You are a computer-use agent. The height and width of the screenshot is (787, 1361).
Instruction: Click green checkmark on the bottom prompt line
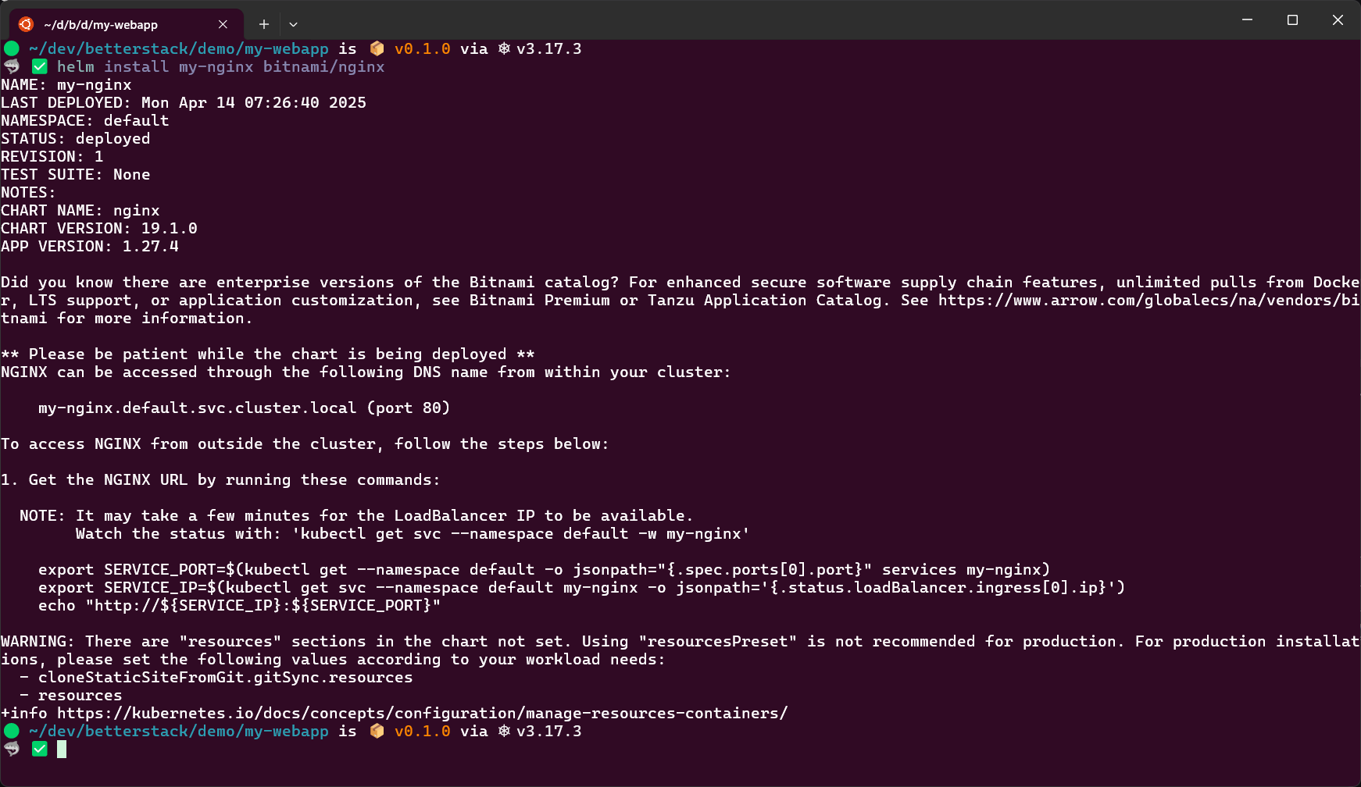pyautogui.click(x=40, y=749)
